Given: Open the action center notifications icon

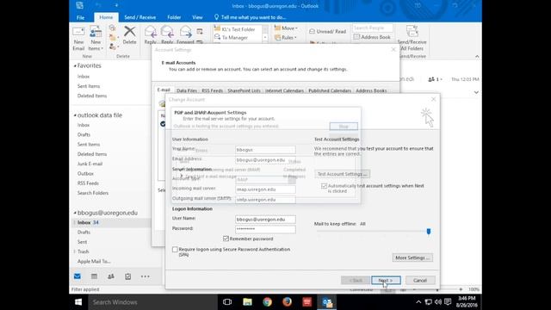Looking at the screenshot, I should [448, 302].
